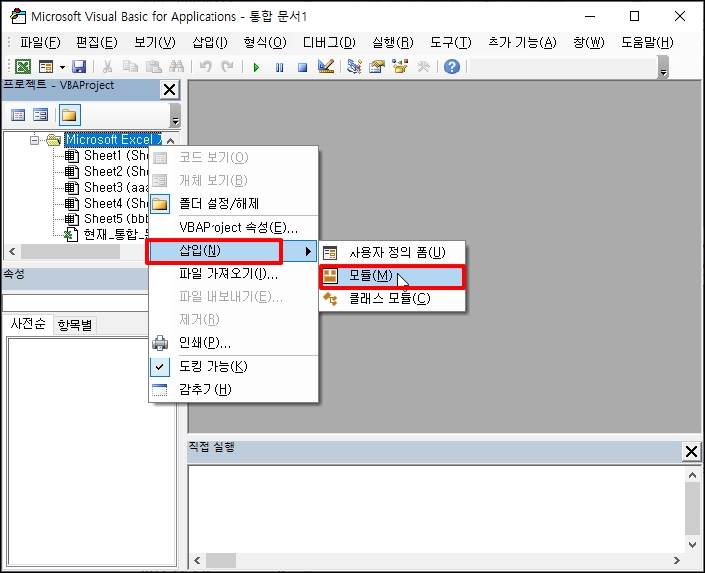Select Sheet2 in project tree

(x=107, y=172)
